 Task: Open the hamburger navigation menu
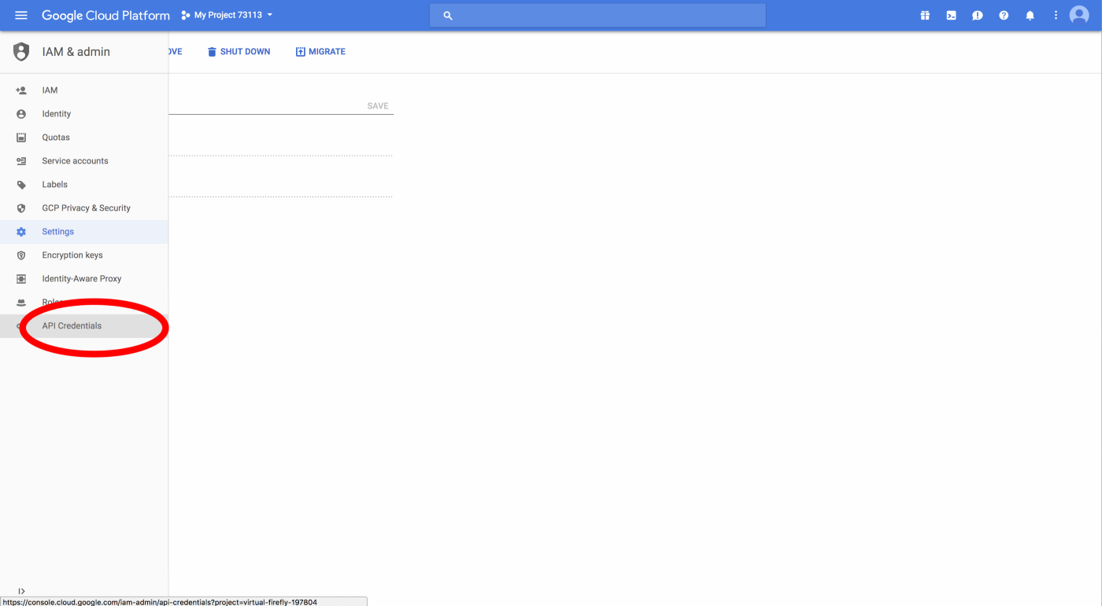coord(21,16)
